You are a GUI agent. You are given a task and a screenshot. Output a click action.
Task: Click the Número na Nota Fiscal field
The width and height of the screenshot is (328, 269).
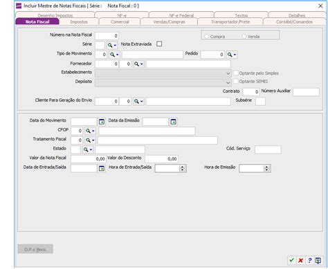[x=107, y=36]
